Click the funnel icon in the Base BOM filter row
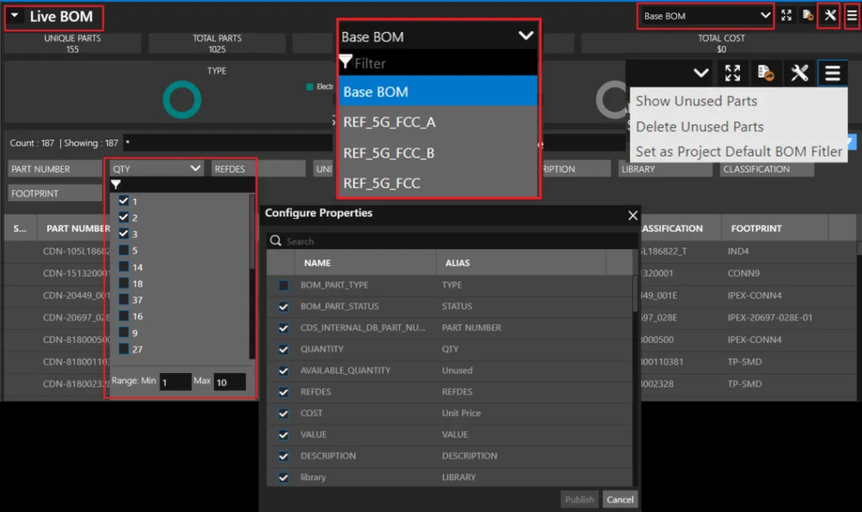Image resolution: width=862 pixels, height=512 pixels. click(345, 63)
